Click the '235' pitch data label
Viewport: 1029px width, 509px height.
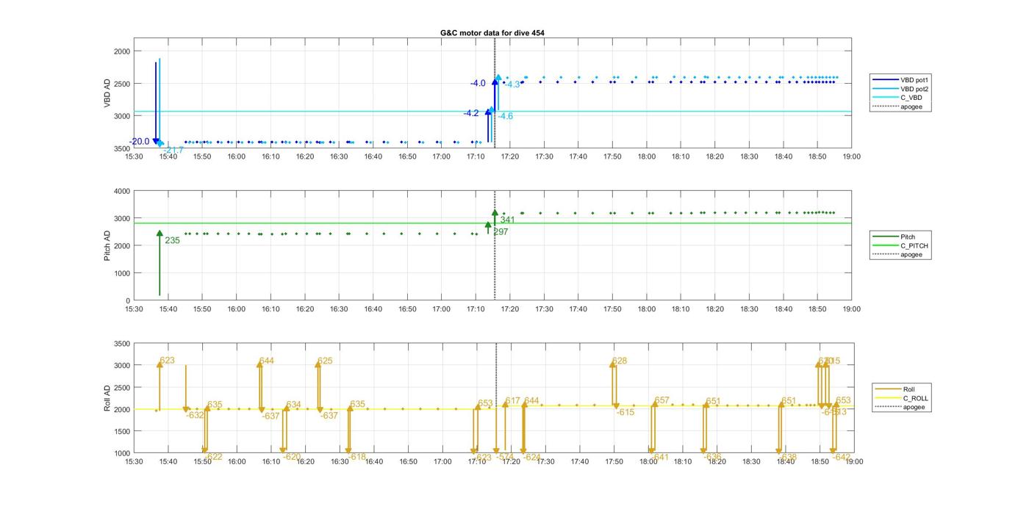pyautogui.click(x=172, y=240)
